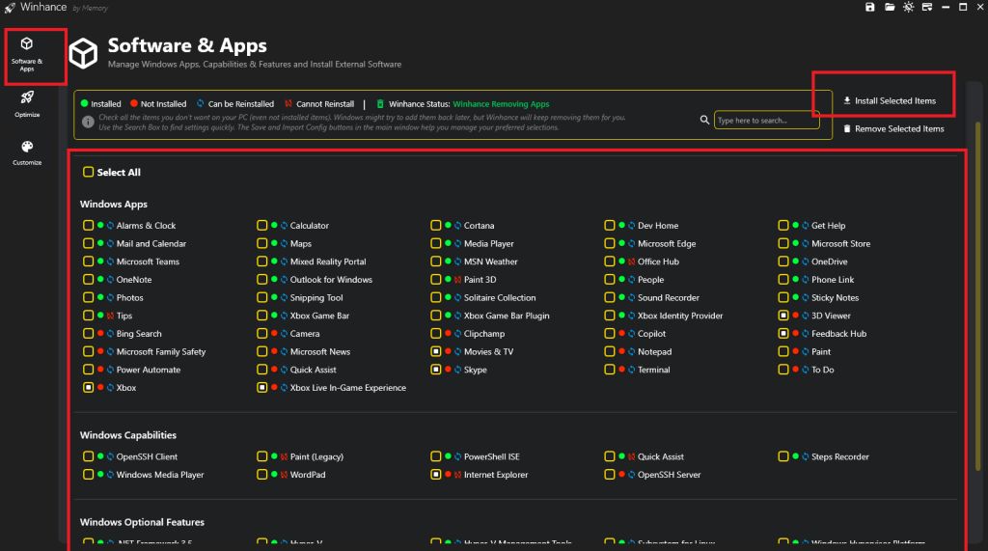This screenshot has height=551, width=988.
Task: Click the save config disk icon
Action: click(x=869, y=7)
